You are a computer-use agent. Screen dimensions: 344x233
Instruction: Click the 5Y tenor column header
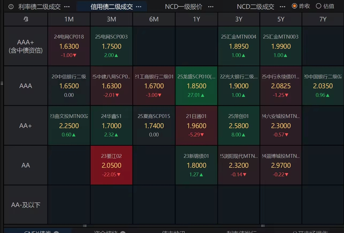(281, 19)
